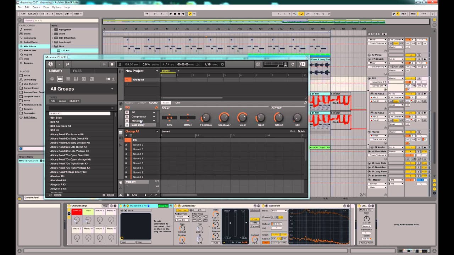This screenshot has height=255, width=454.
Task: Click the Maschine record button
Action: click(x=112, y=64)
